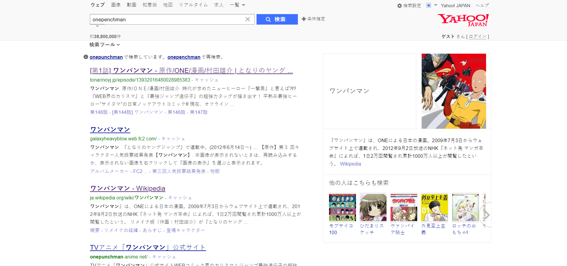Switch to the 知恵袋 tab
567x266 pixels.
click(x=150, y=5)
